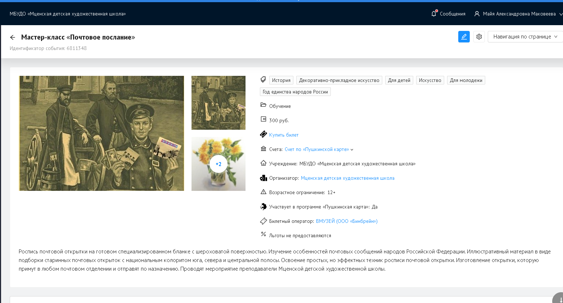
Task: Select the Год единства народов России tag
Action: tap(295, 92)
